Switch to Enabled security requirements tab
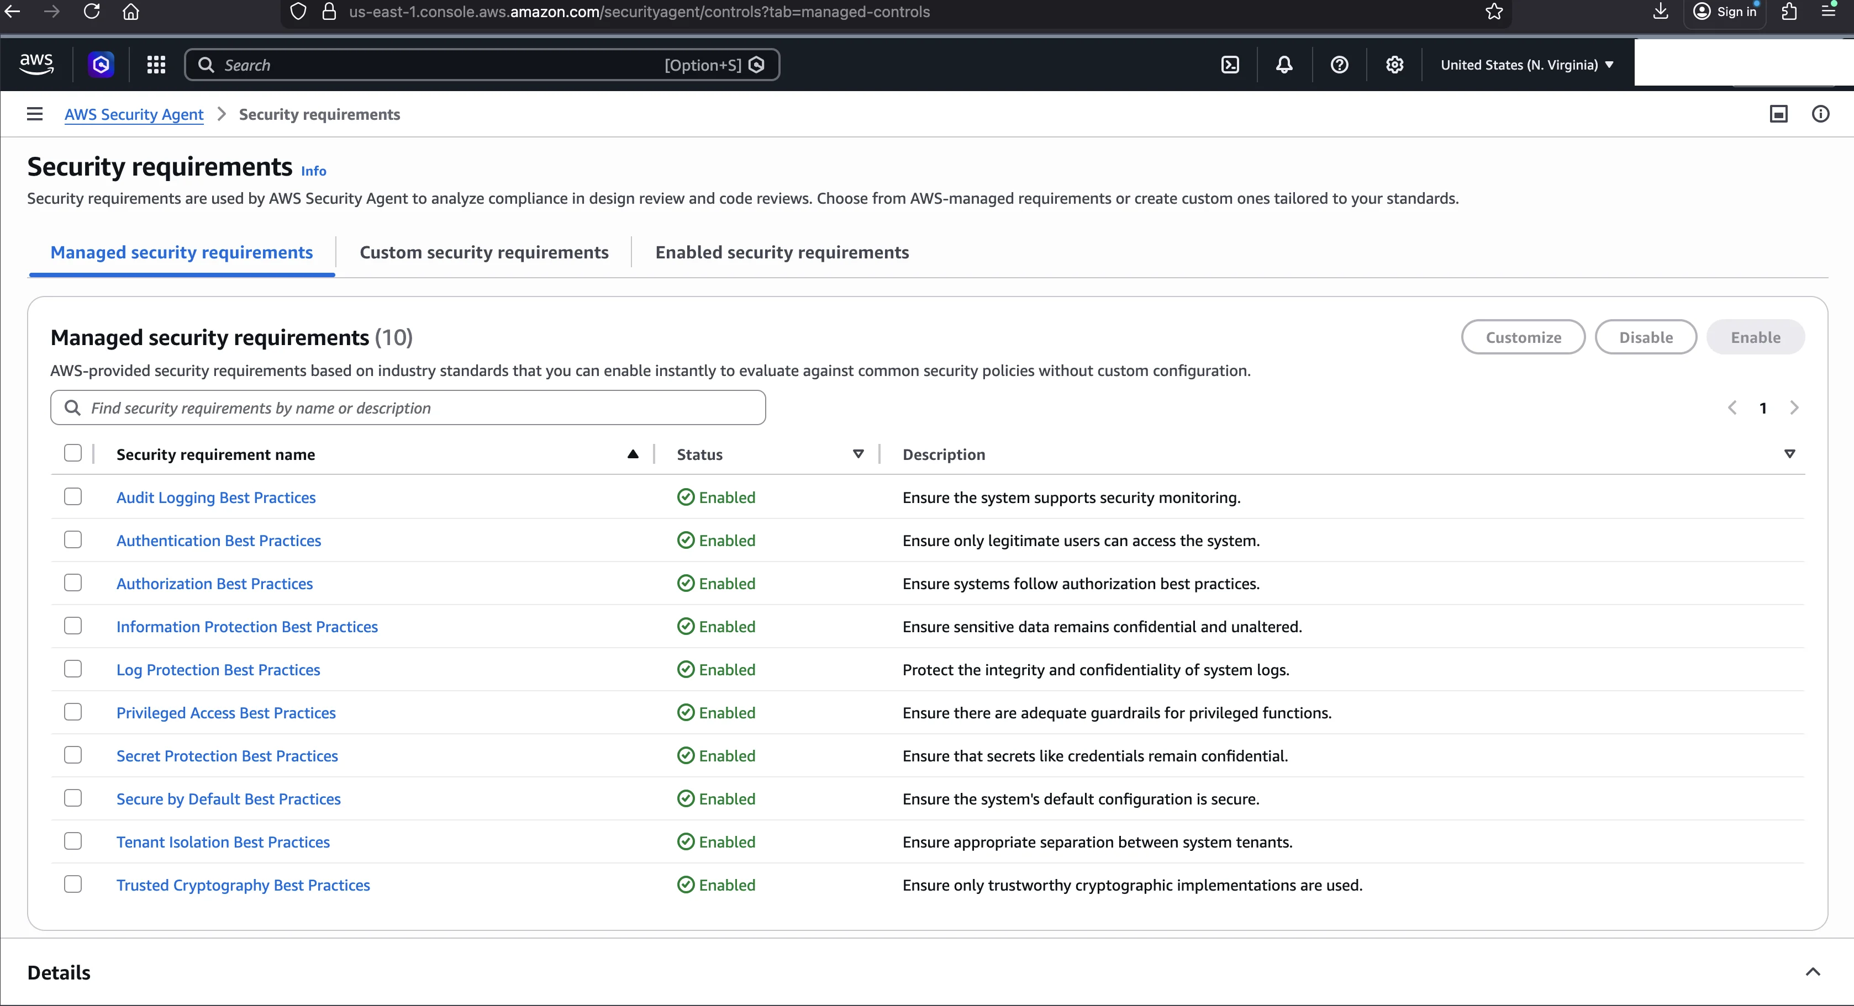This screenshot has height=1006, width=1854. [782, 252]
